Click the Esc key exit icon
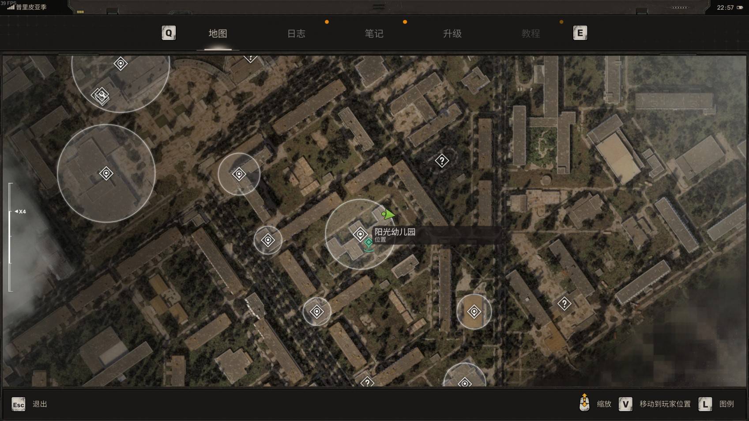The image size is (749, 421). pyautogui.click(x=18, y=404)
